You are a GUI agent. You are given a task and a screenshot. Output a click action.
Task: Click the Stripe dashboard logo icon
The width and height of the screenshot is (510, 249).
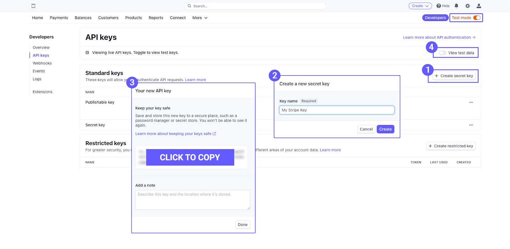[33, 6]
